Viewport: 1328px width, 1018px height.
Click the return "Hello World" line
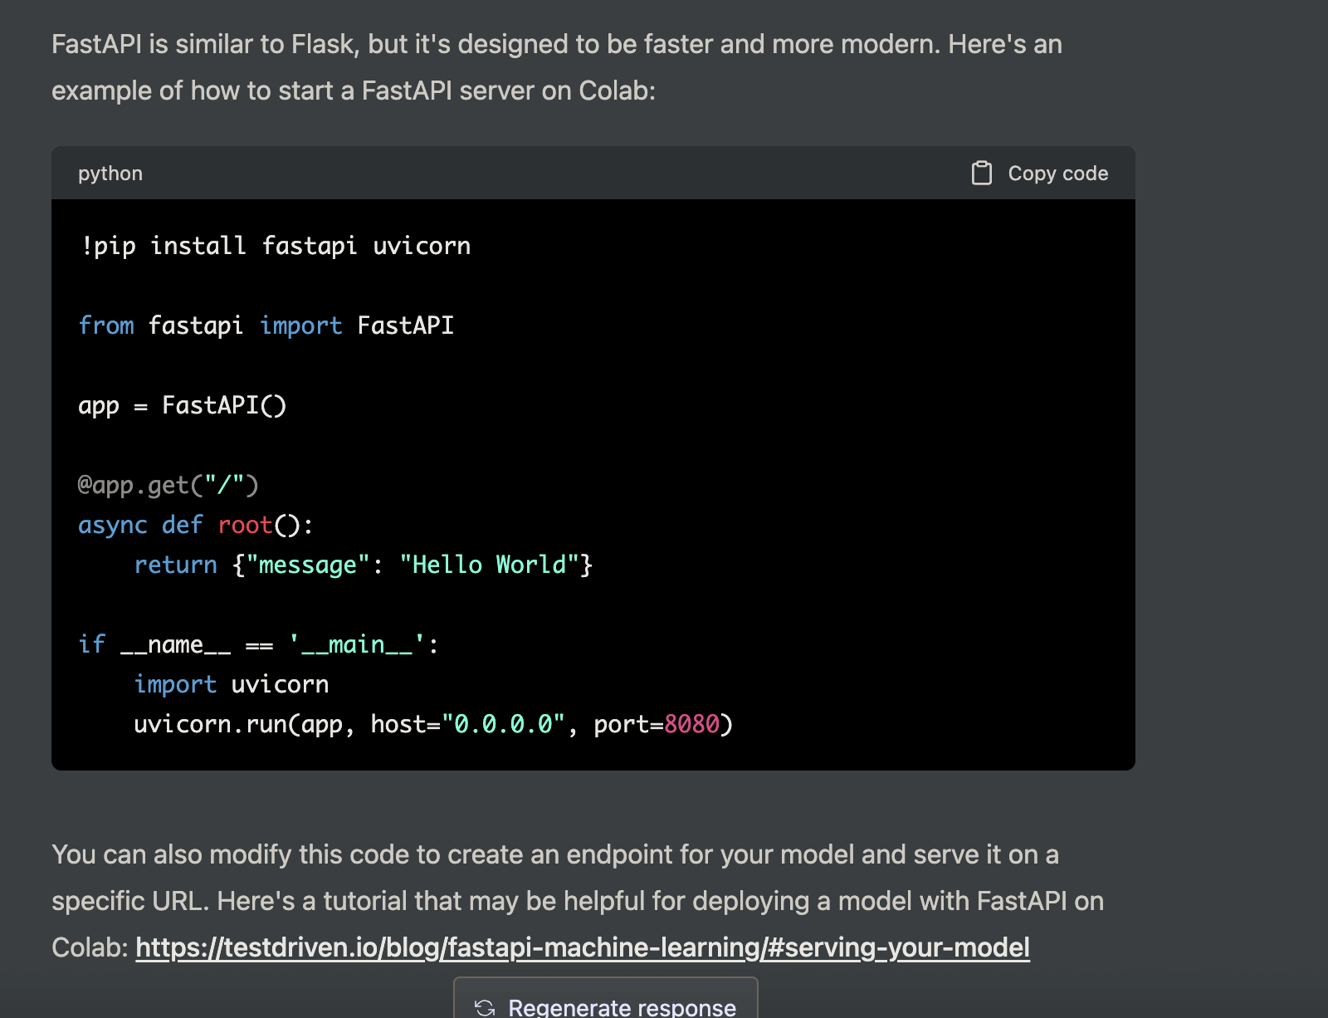pyautogui.click(x=364, y=565)
